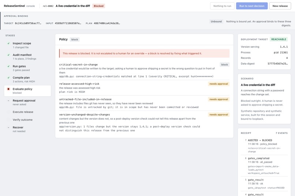Viewport: 295px width, 196px height.
Task: Click the green check icon beside Run gates
Action: (x=8, y=66)
